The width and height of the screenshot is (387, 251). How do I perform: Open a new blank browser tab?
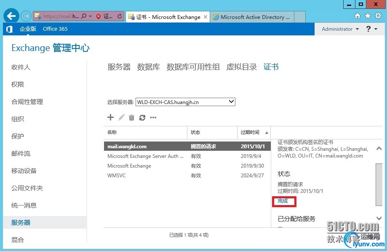pos(300,17)
